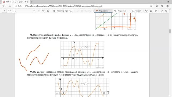Go to the Home page icon
This screenshot has height=97, width=172.
pos(10,6)
